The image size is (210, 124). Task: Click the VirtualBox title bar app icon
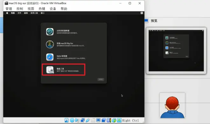(6, 3)
